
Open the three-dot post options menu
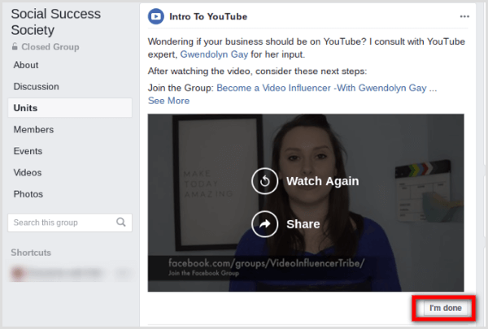[x=464, y=16]
